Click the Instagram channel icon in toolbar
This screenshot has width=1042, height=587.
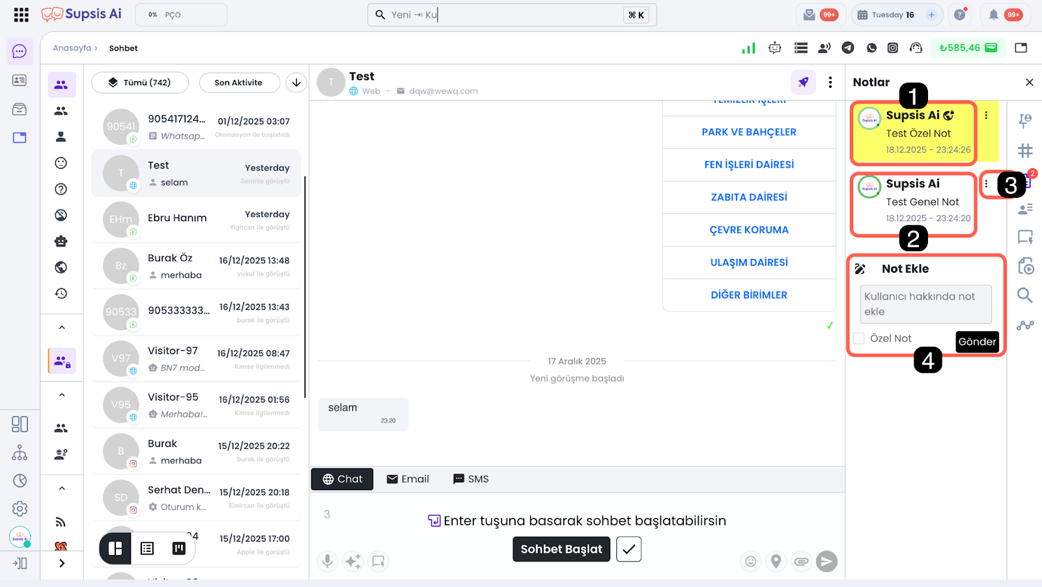(x=893, y=48)
